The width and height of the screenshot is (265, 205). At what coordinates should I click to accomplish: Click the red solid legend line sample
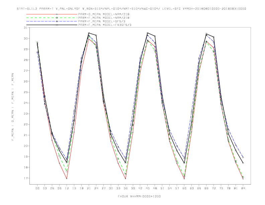tap(52, 14)
